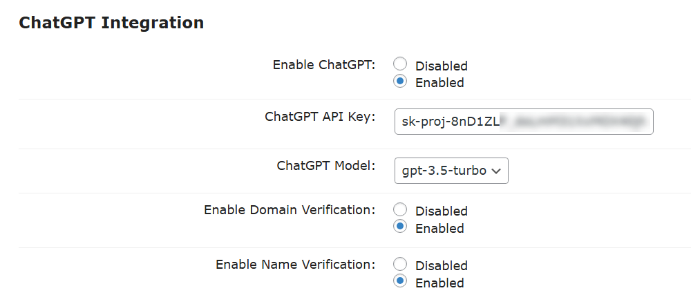Click "Disabled" text label under Enable ChatGPT

441,66
